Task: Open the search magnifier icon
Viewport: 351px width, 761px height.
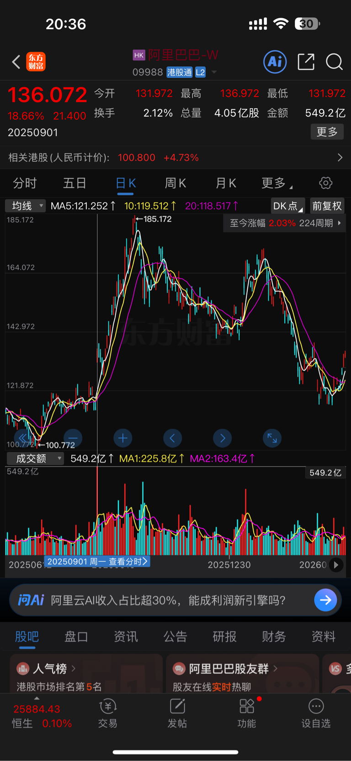Action: [x=334, y=62]
